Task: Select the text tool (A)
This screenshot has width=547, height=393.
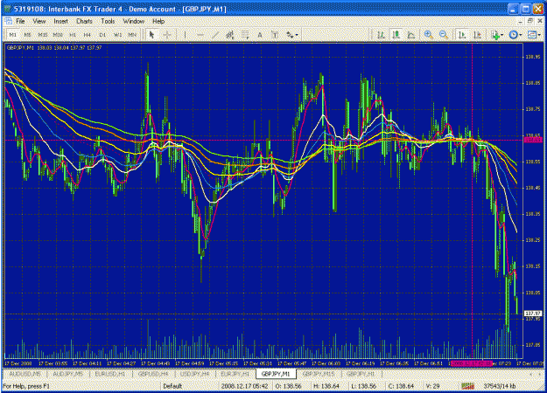Action: coord(260,34)
